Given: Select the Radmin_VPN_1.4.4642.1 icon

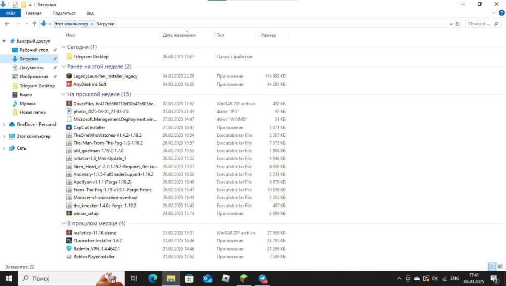Looking at the screenshot, I should click(x=69, y=249).
